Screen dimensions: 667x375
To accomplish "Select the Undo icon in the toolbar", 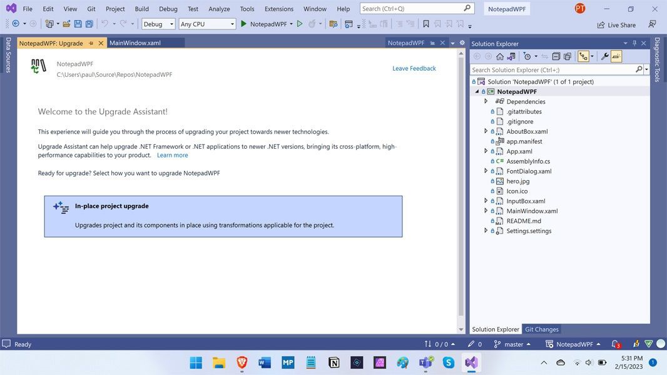I will pos(106,24).
